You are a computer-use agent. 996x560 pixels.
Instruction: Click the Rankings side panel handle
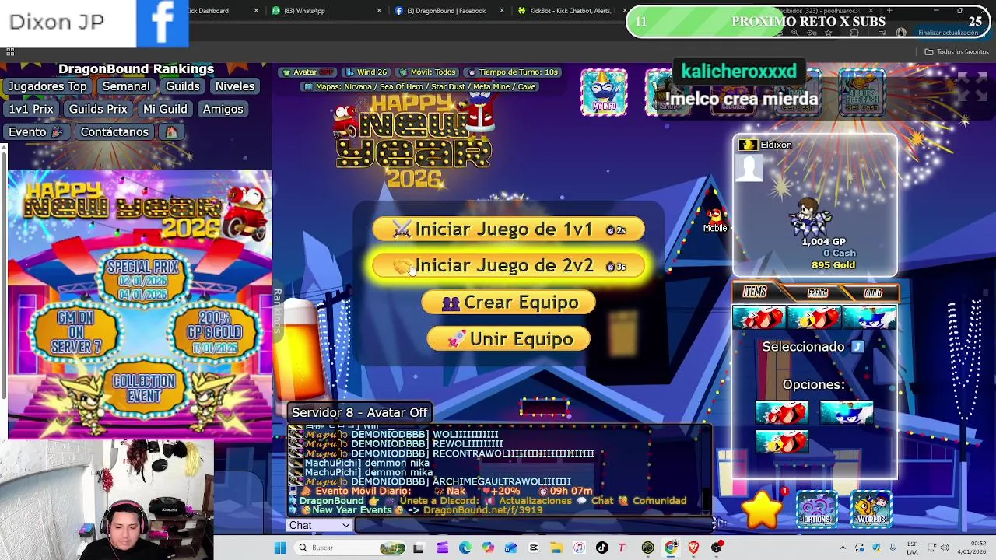277,311
